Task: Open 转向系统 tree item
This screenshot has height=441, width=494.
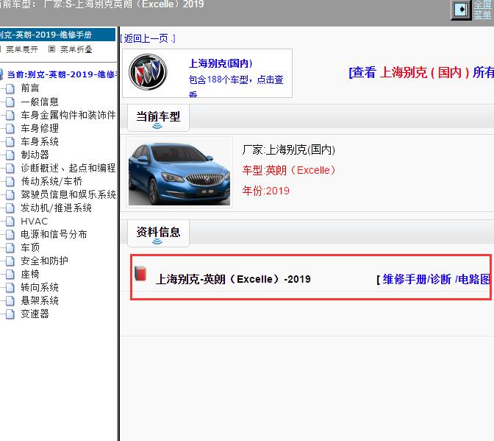Action: [x=40, y=287]
